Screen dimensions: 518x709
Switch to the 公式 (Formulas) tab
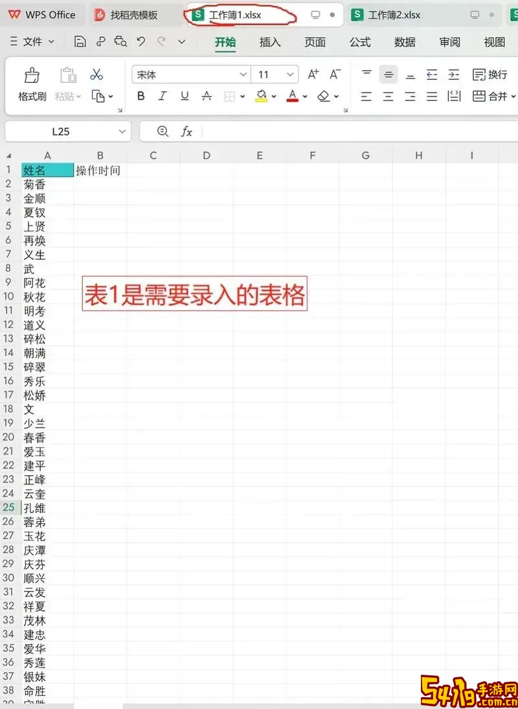tap(360, 42)
